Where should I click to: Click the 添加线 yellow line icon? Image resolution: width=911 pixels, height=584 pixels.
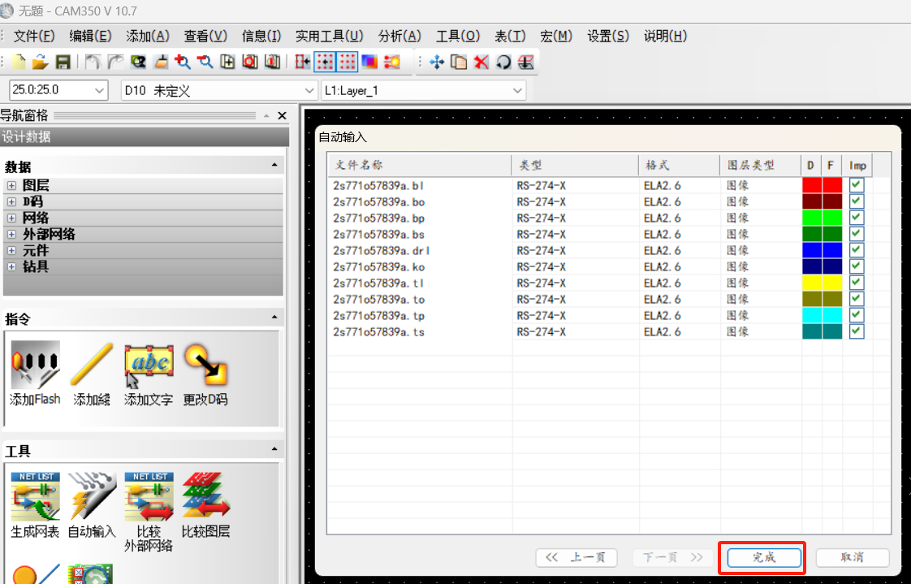tap(92, 365)
